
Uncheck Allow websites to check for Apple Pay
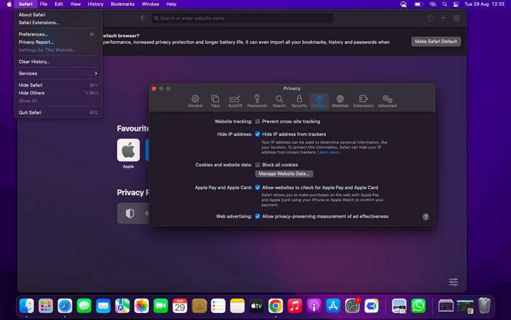pyautogui.click(x=257, y=187)
